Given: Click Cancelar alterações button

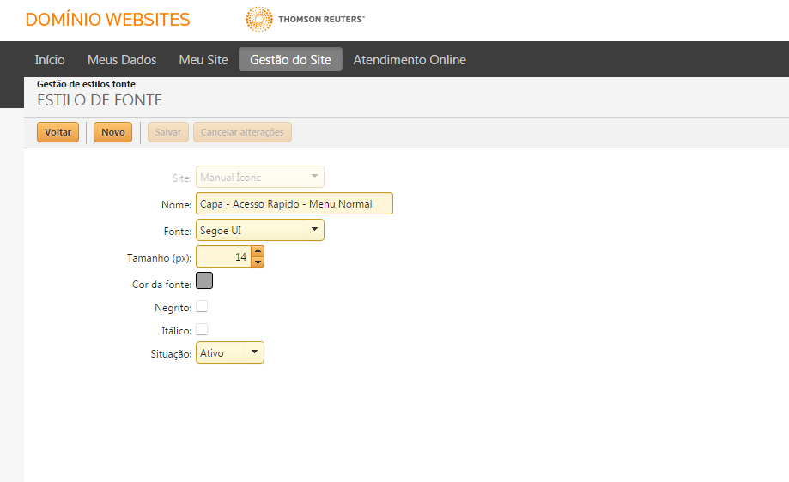Looking at the screenshot, I should (242, 132).
